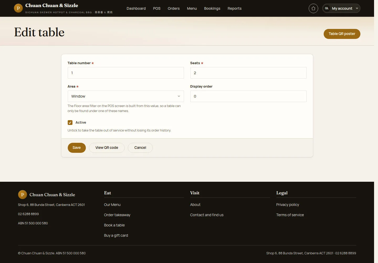378x263 pixels.
Task: Click the Save button
Action: point(77,148)
